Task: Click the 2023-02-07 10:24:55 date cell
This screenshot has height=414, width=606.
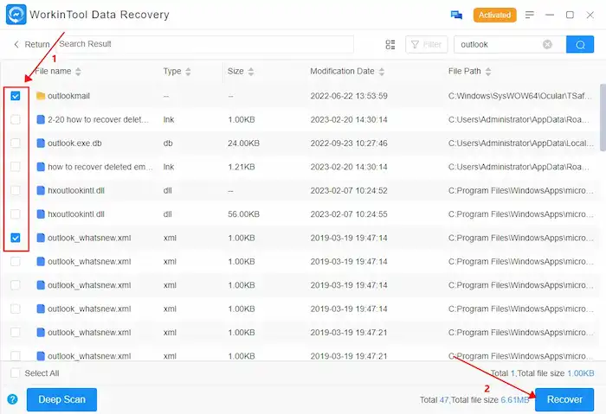Action: pos(349,214)
